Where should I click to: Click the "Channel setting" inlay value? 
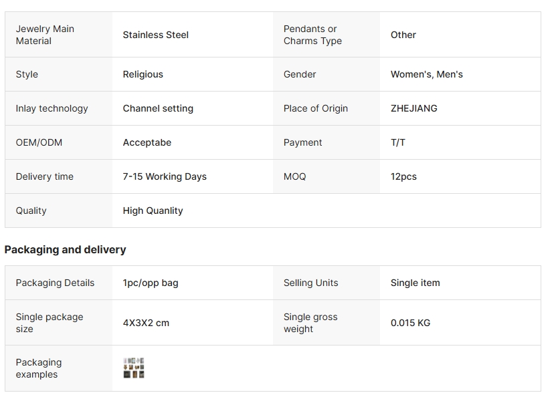click(158, 108)
